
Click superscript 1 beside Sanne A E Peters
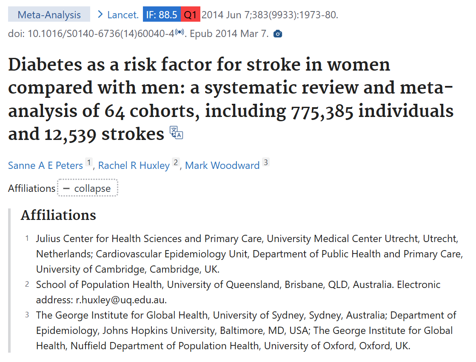(89, 162)
